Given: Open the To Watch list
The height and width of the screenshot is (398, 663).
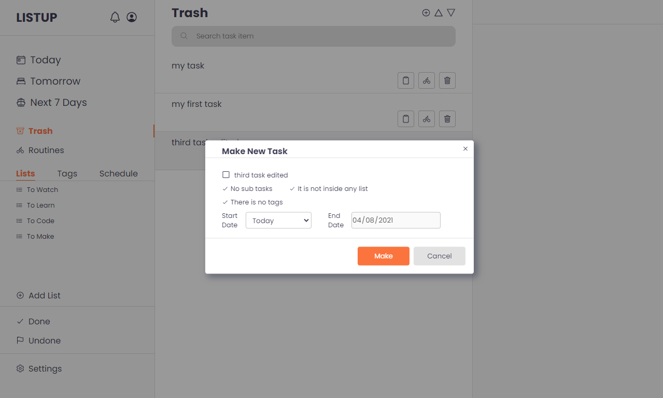Looking at the screenshot, I should tap(43, 189).
